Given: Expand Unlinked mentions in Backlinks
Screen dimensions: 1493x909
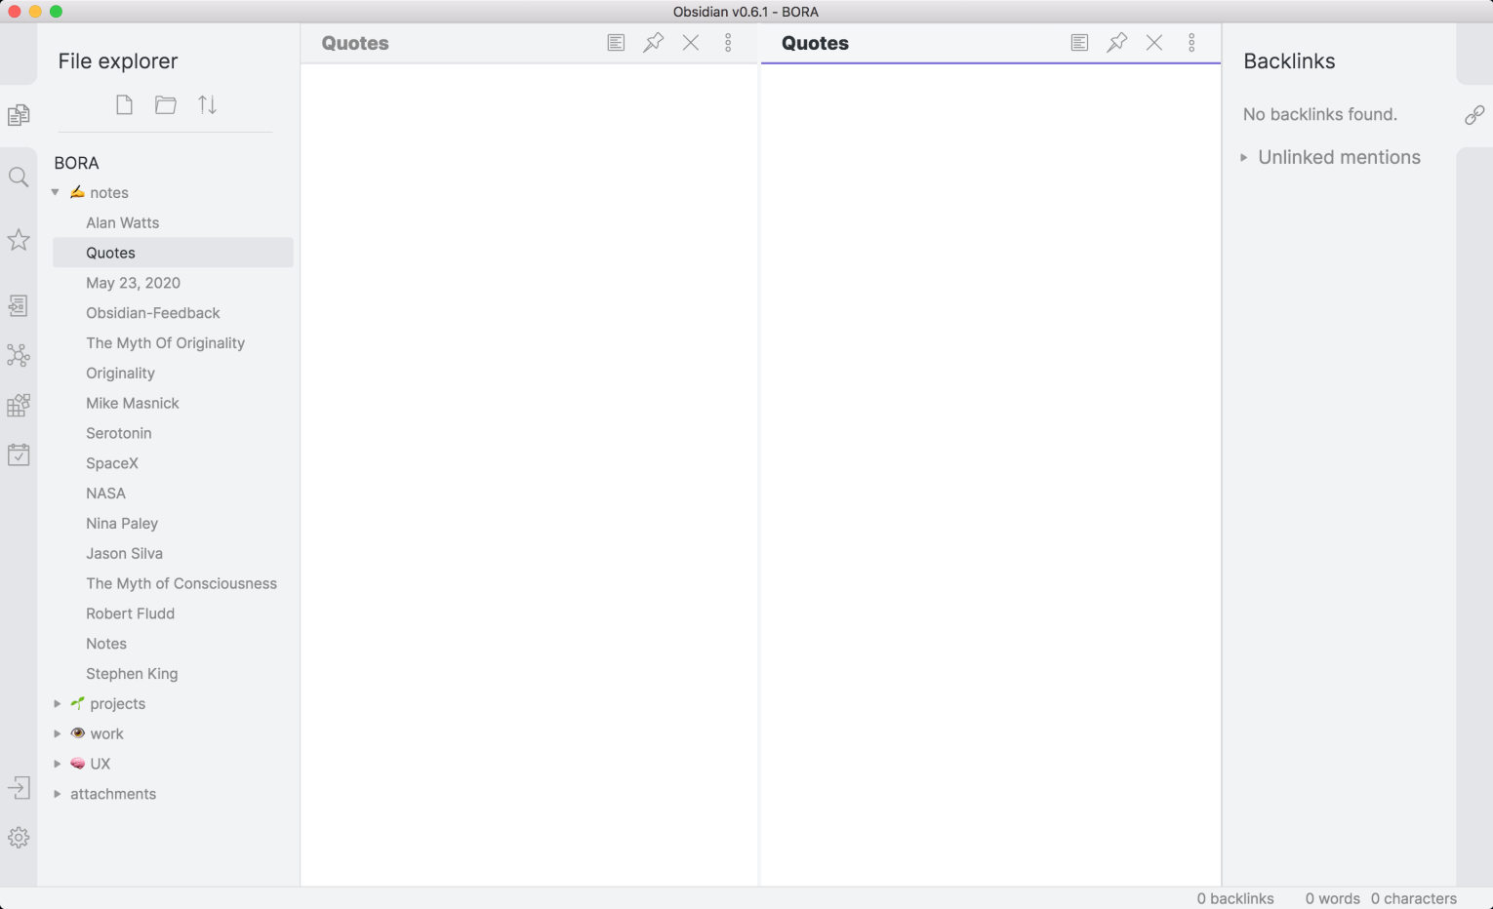Looking at the screenshot, I should [1243, 157].
